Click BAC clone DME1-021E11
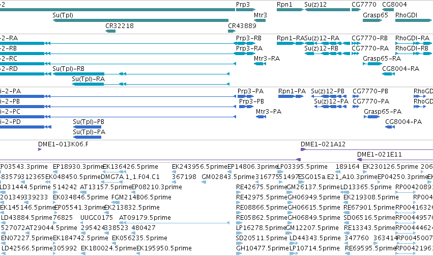Viewport: 433px width, 256px height. pos(380,155)
